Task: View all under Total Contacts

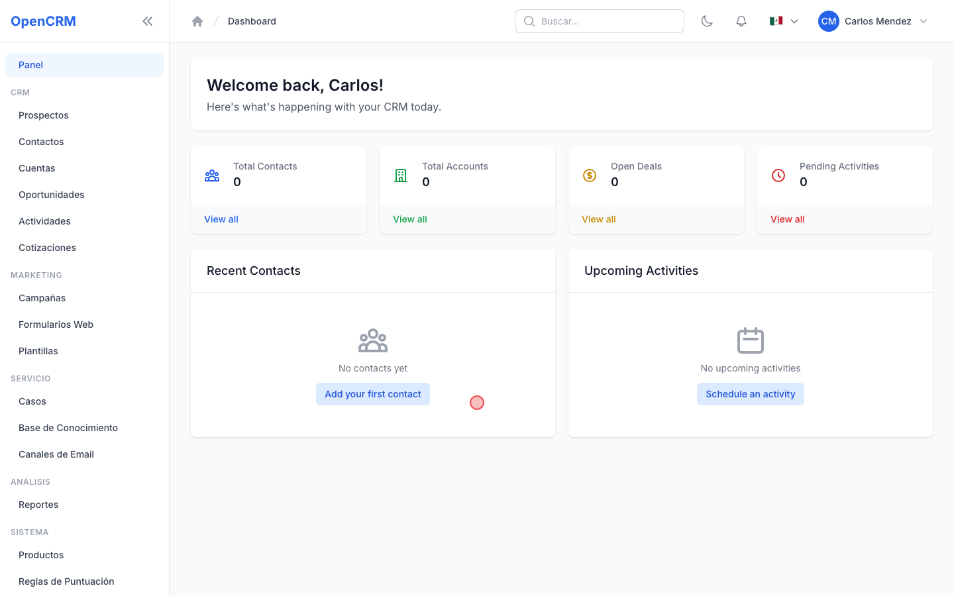Action: 221,219
